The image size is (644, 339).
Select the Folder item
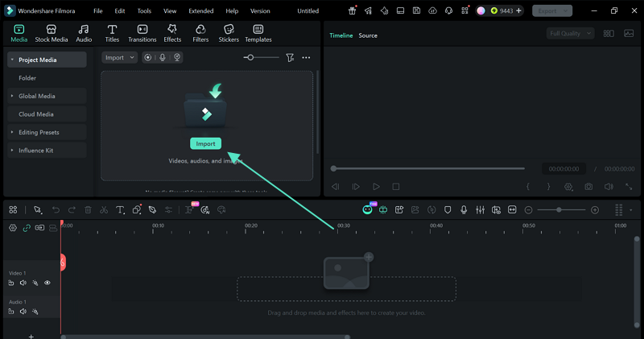[27, 77]
